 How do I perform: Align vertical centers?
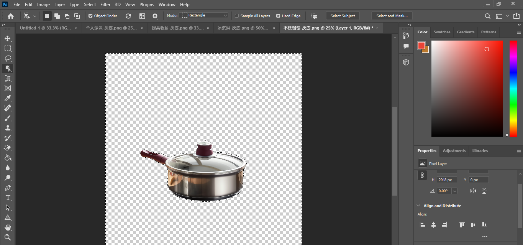(x=473, y=225)
